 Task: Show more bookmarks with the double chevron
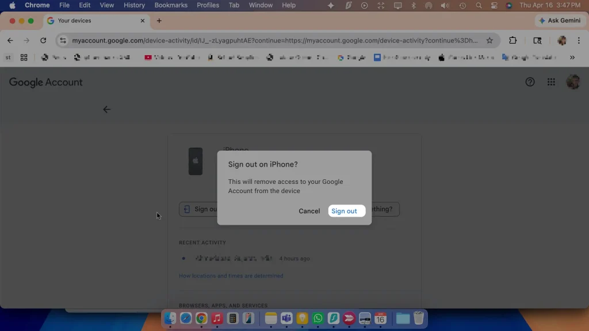(572, 57)
